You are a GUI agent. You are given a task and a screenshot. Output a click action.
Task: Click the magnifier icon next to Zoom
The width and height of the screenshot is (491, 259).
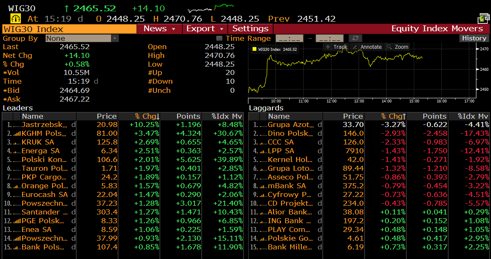coord(389,47)
